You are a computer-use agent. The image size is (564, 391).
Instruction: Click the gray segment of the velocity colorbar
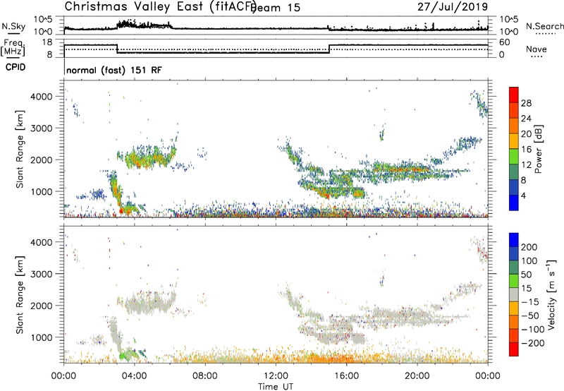click(x=514, y=294)
